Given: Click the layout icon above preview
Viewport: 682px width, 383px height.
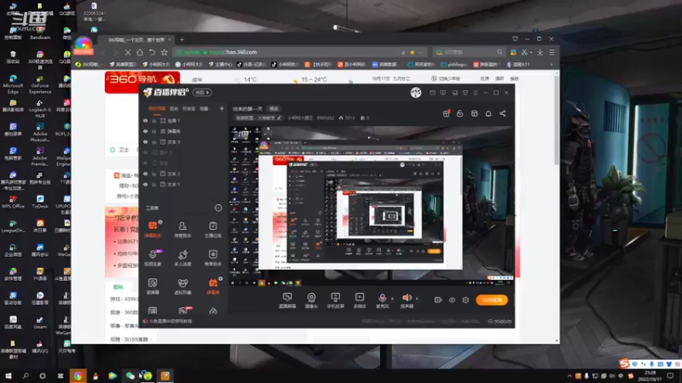Looking at the screenshot, I should [475, 113].
